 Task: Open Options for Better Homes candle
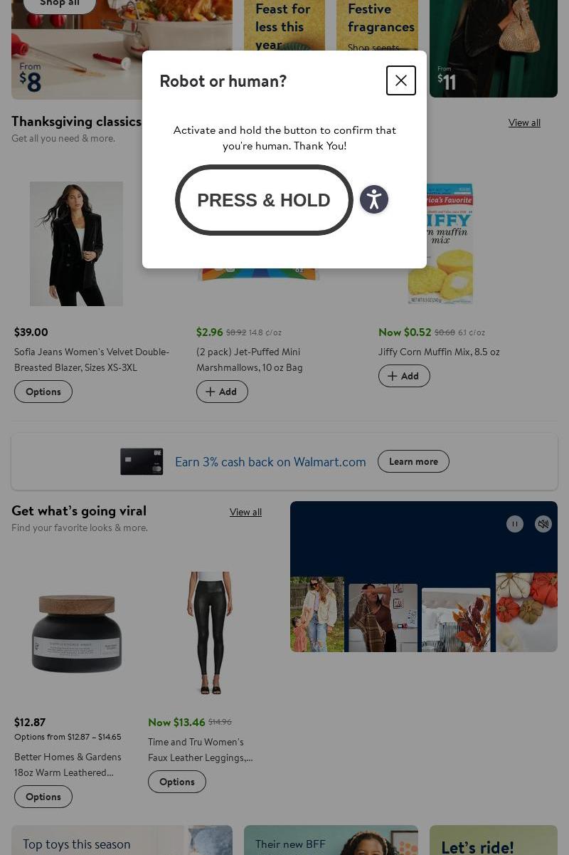click(43, 797)
